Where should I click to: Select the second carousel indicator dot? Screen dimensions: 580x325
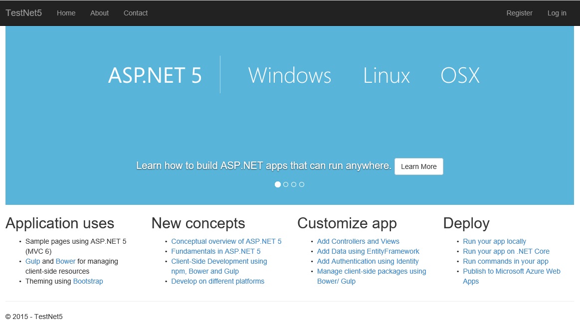click(x=286, y=184)
